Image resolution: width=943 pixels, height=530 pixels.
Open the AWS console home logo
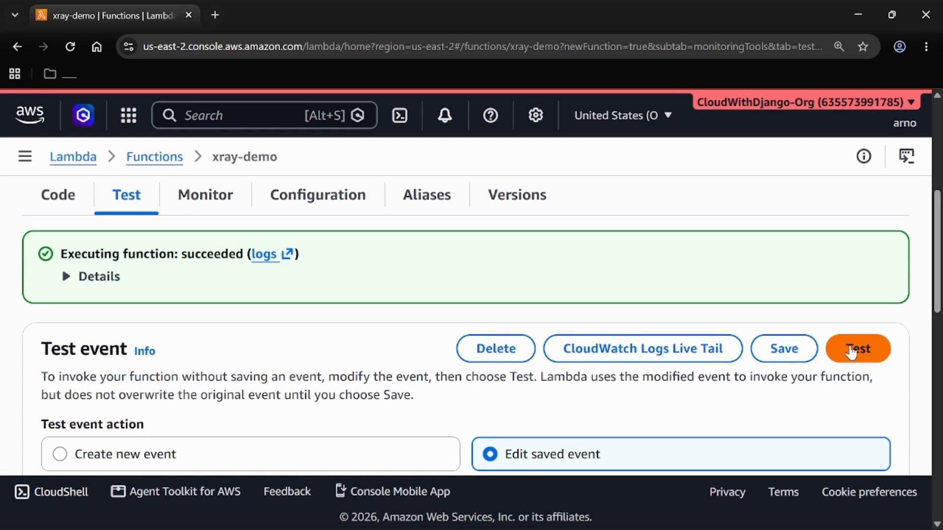pos(30,115)
